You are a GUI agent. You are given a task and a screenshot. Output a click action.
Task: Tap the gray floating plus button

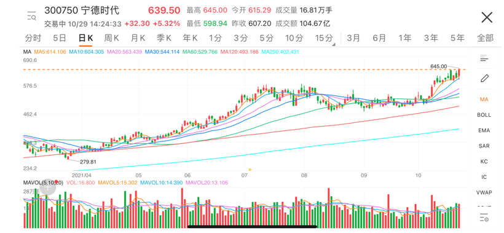pyautogui.click(x=47, y=188)
